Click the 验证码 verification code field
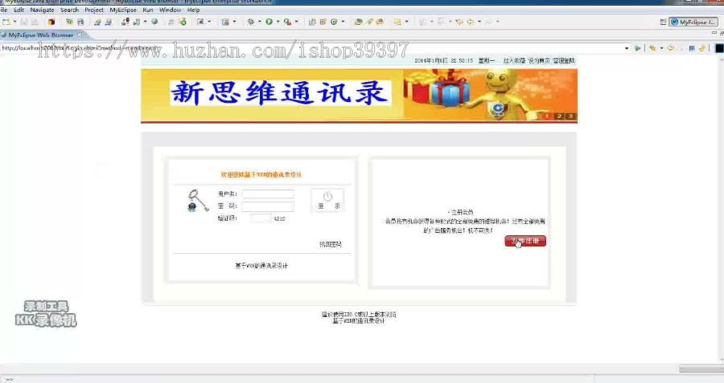 coord(261,218)
